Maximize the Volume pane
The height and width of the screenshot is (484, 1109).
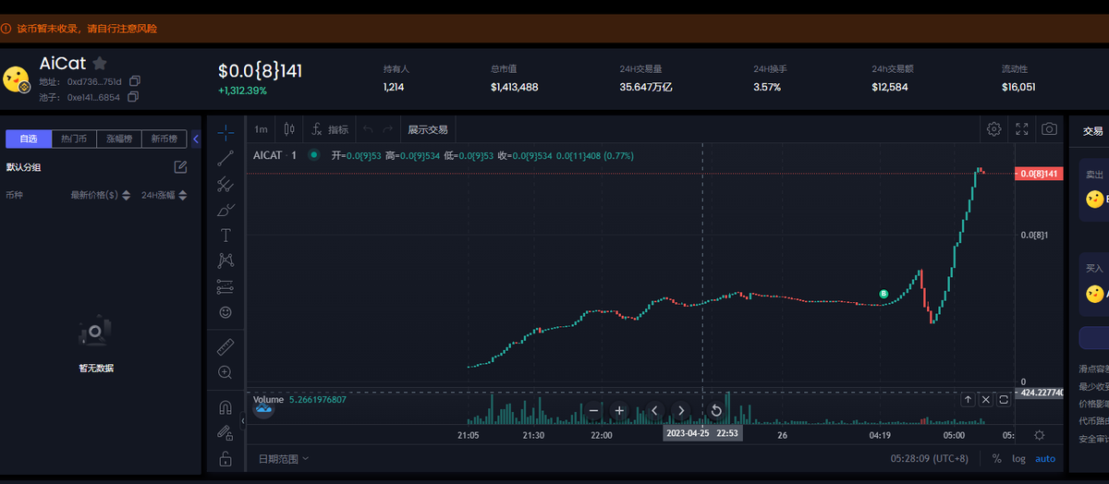(x=1003, y=400)
